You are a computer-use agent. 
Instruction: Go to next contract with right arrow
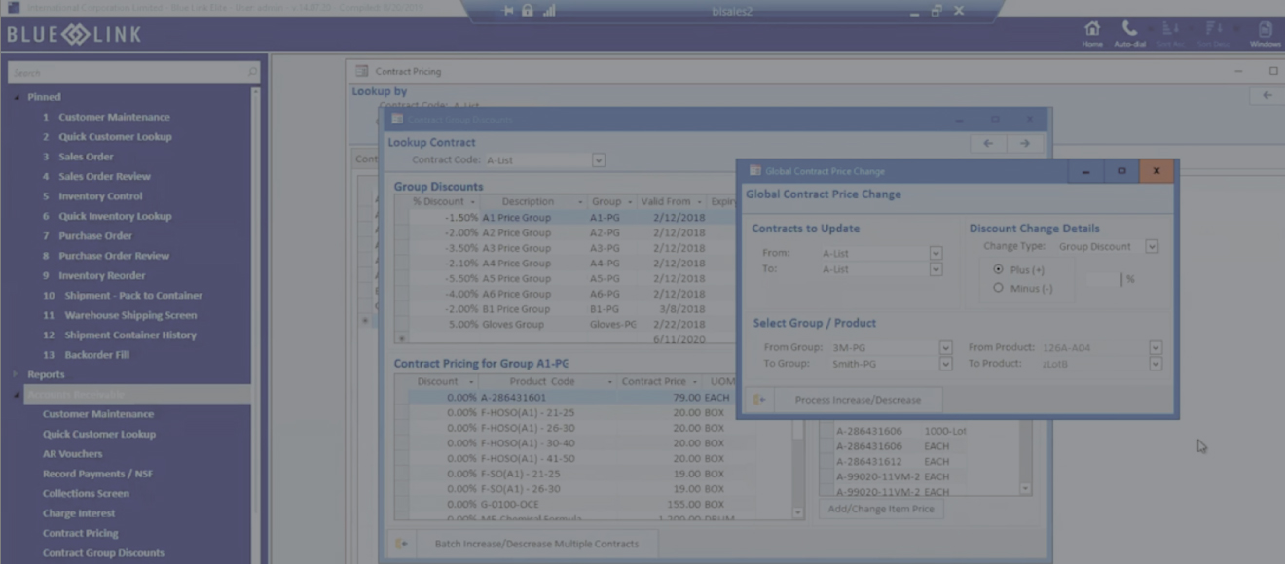pos(1024,143)
